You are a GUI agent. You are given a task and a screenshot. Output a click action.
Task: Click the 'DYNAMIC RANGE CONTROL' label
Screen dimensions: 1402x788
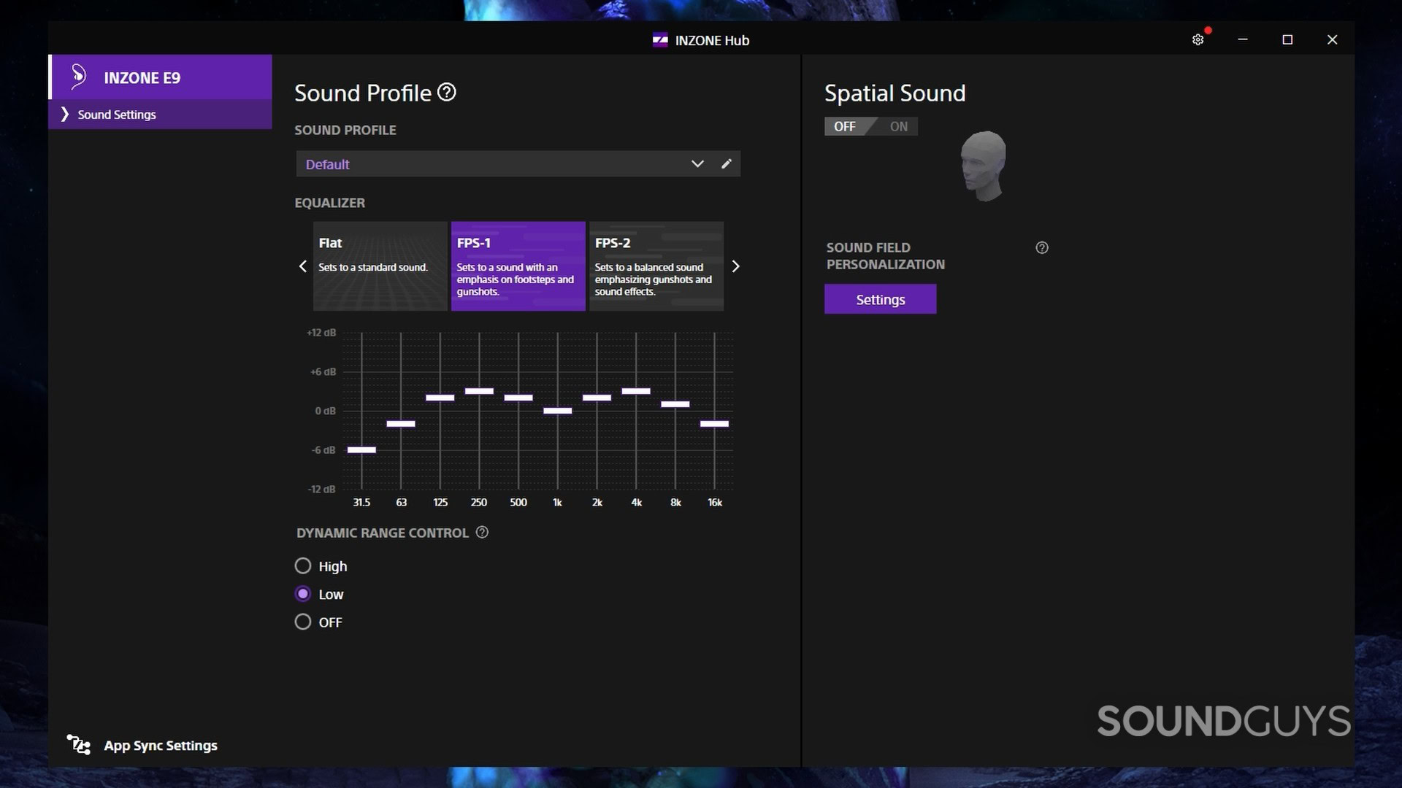[x=383, y=533]
